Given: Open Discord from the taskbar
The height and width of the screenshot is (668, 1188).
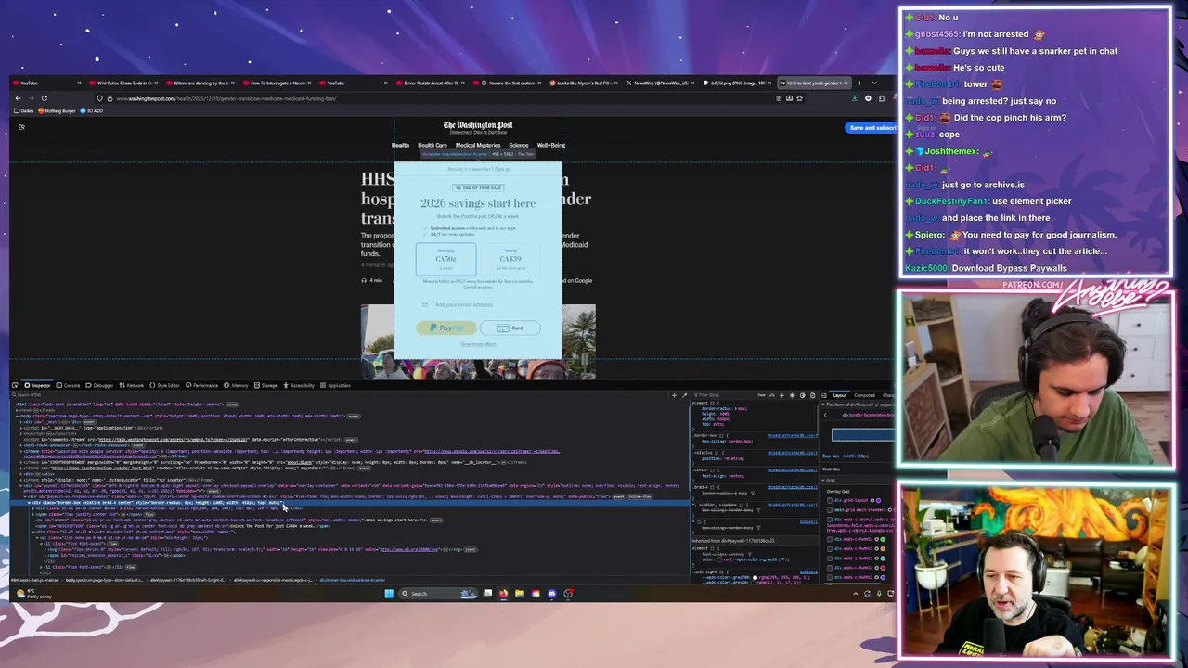Looking at the screenshot, I should 551,594.
